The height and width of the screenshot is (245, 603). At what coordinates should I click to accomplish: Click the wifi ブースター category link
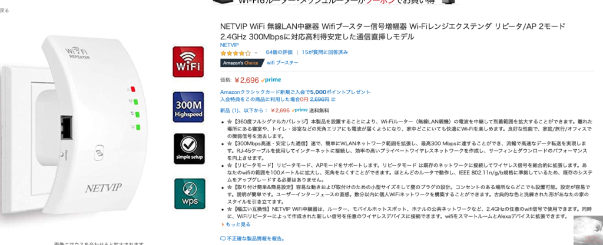(x=283, y=63)
